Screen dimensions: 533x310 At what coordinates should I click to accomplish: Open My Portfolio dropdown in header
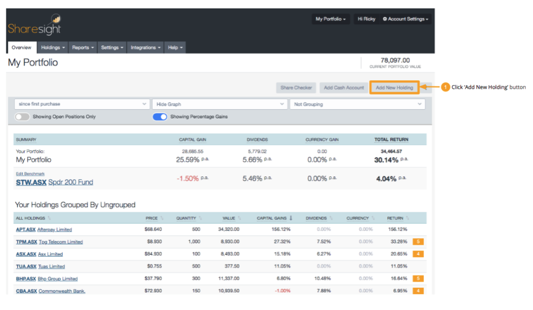(330, 19)
